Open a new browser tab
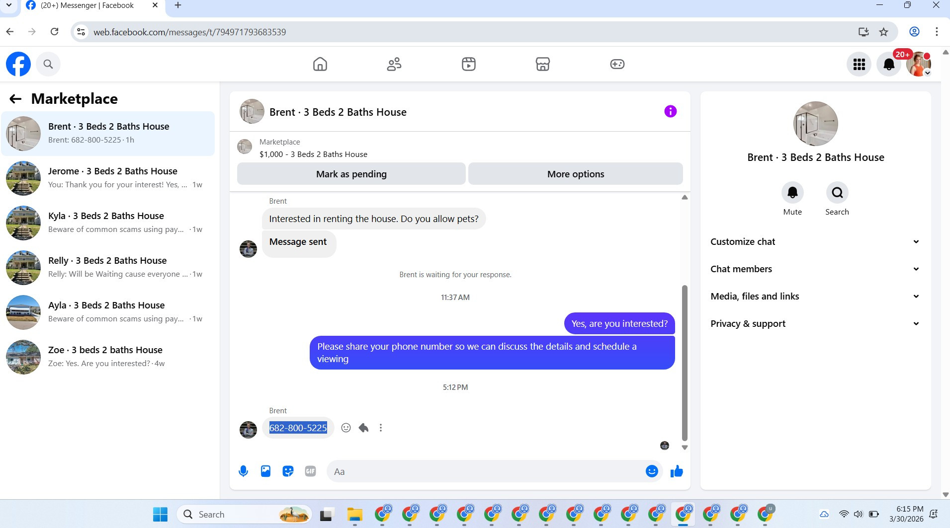The image size is (950, 528). click(x=178, y=5)
